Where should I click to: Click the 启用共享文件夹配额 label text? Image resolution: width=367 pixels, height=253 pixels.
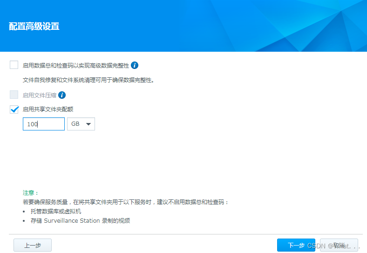click(48, 109)
